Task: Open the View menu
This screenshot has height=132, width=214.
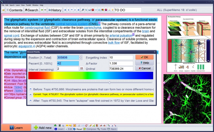Action: click(x=23, y=5)
